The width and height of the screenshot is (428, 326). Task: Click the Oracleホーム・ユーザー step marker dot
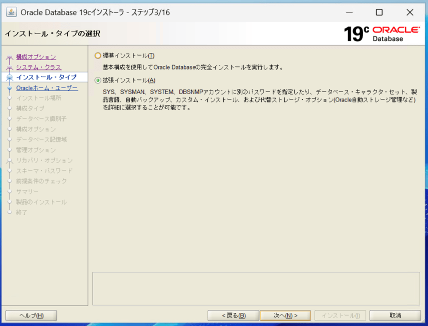point(9,88)
